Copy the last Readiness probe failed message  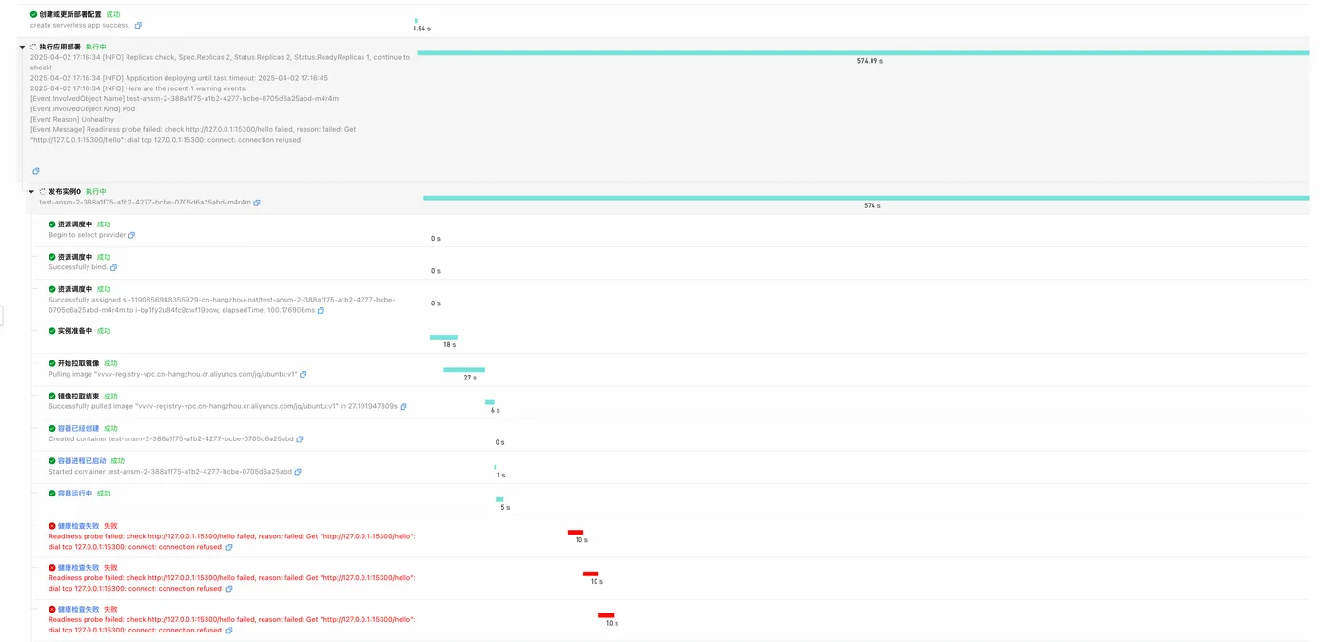229,631
